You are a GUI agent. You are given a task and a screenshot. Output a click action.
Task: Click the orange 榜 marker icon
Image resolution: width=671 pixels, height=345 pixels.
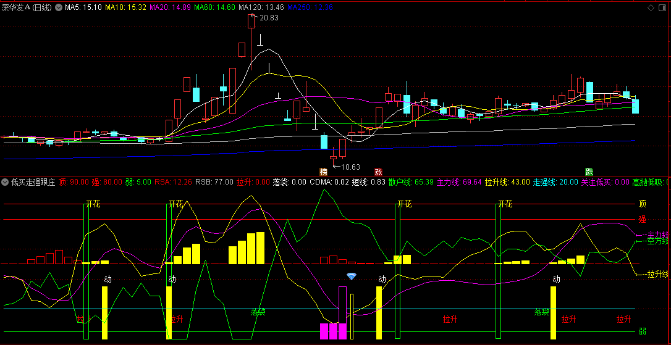[x=323, y=171]
